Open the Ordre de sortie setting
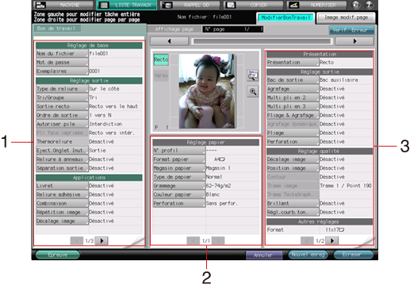The width and height of the screenshot is (410, 292). [x=62, y=115]
